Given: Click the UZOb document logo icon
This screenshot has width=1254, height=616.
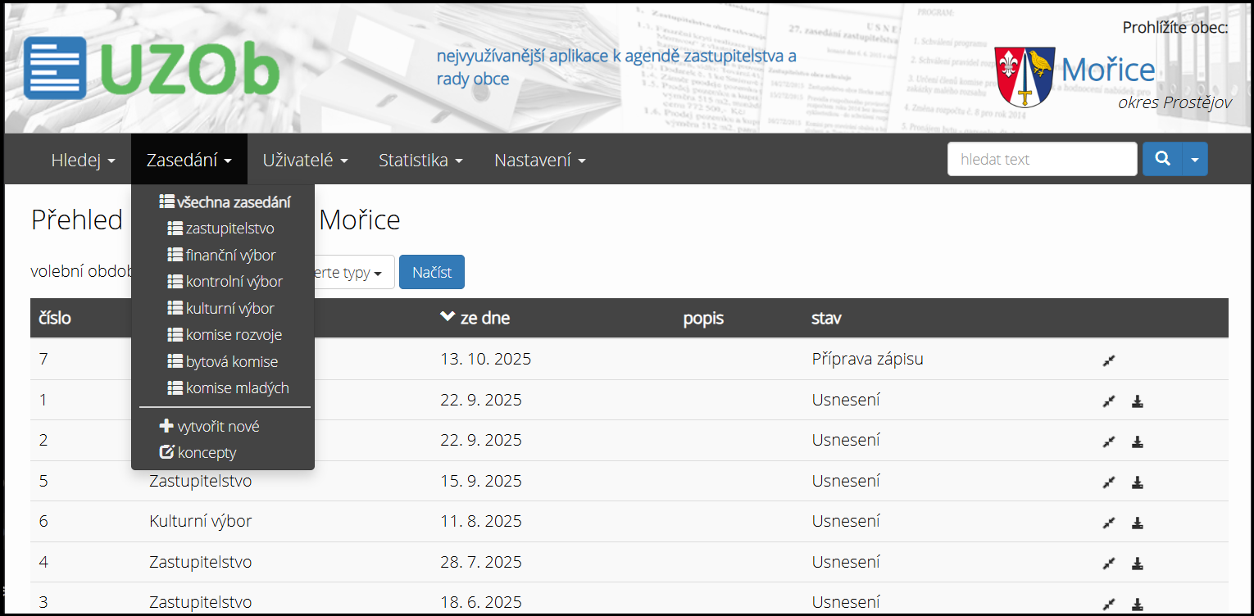Looking at the screenshot, I should (55, 68).
